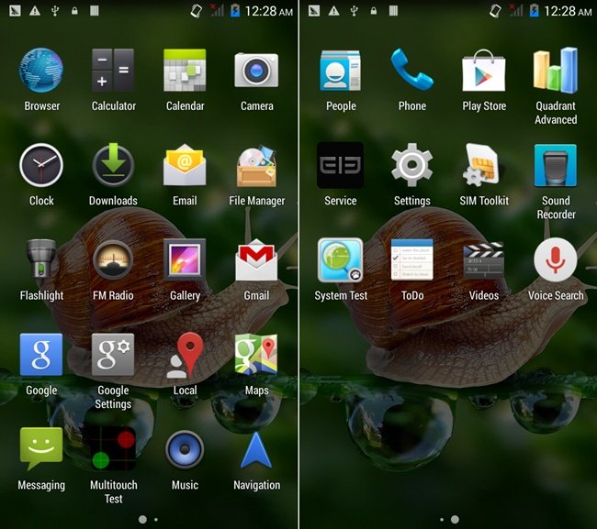The image size is (597, 529).
Task: Open Google Maps
Action: click(x=256, y=354)
